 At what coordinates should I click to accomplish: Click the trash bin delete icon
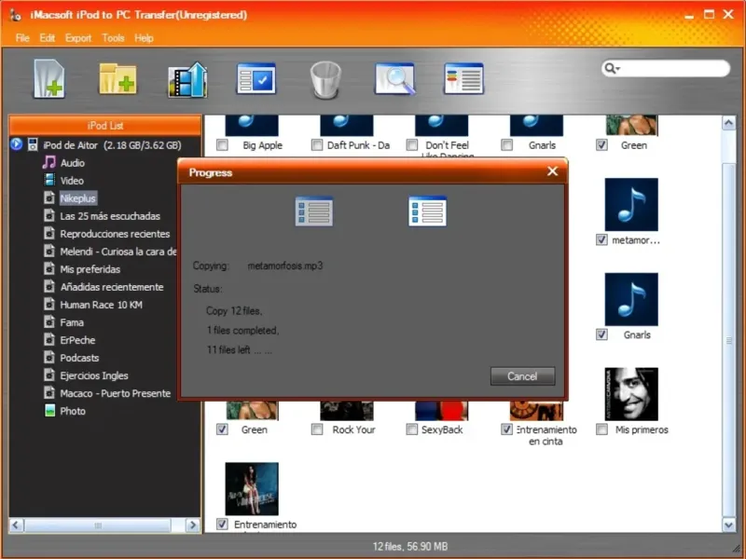pos(325,79)
